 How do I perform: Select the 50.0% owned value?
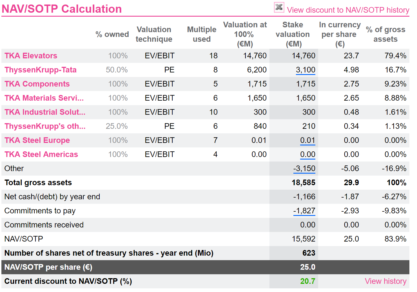tap(117, 70)
